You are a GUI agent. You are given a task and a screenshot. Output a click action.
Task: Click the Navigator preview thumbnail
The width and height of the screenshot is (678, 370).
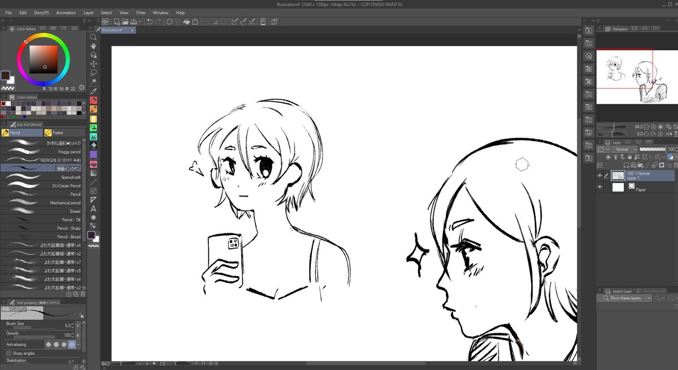[x=637, y=76]
